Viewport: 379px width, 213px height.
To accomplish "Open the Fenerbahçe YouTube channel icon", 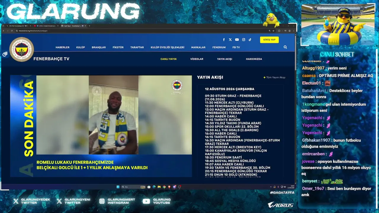I will click(237, 40).
